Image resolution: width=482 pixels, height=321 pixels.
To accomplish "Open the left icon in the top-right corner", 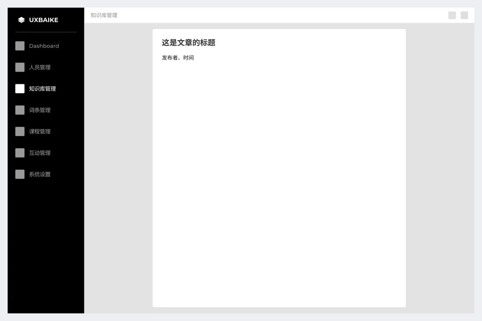I will click(x=452, y=15).
